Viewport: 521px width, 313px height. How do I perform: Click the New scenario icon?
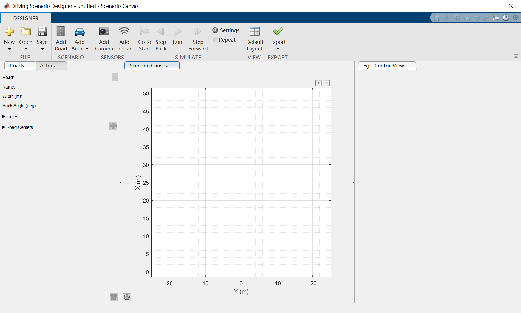tap(9, 32)
